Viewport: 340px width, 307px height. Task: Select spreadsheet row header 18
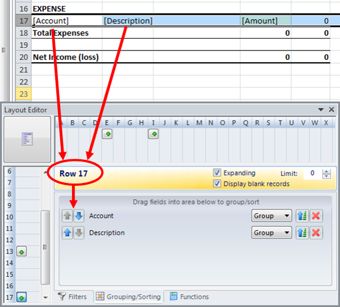(x=24, y=33)
